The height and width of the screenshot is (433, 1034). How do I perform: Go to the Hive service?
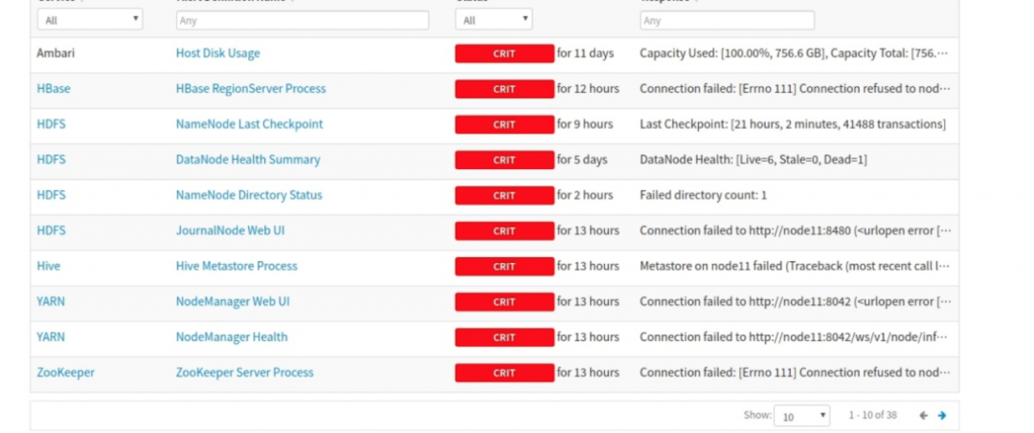48,267
